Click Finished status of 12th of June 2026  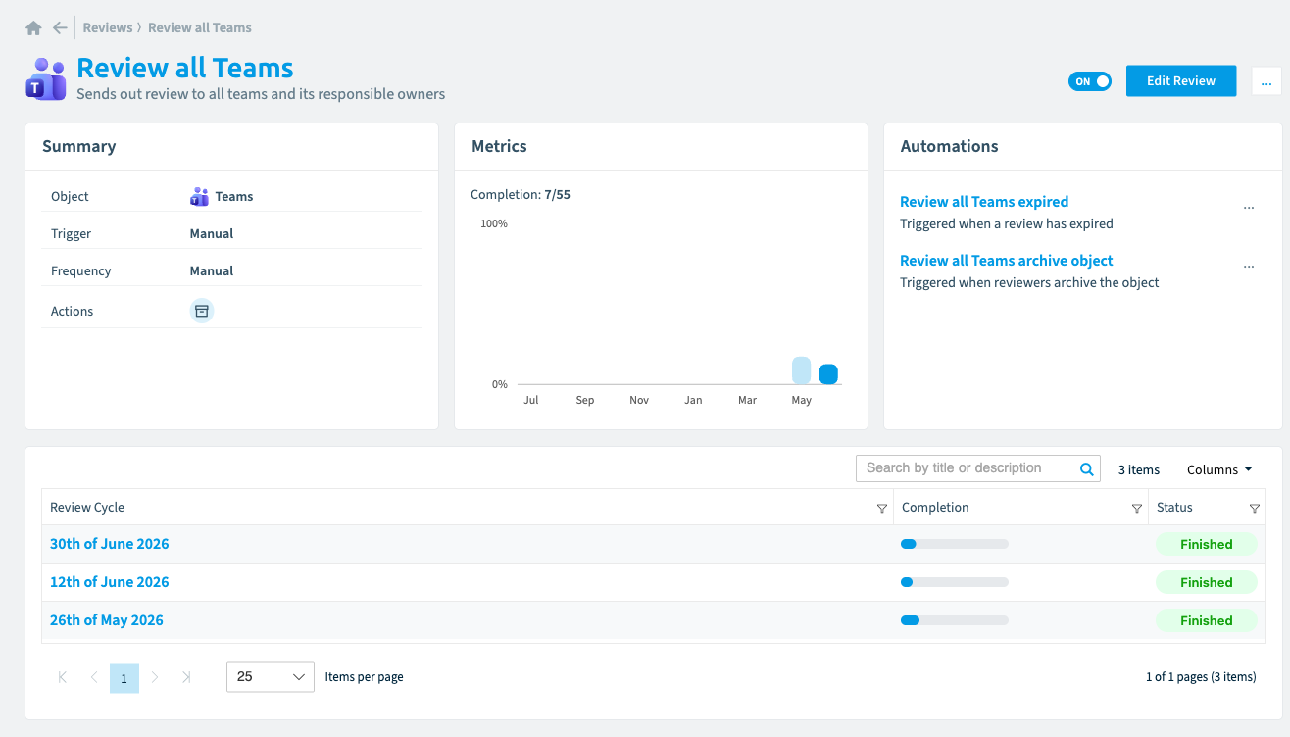[1206, 582]
